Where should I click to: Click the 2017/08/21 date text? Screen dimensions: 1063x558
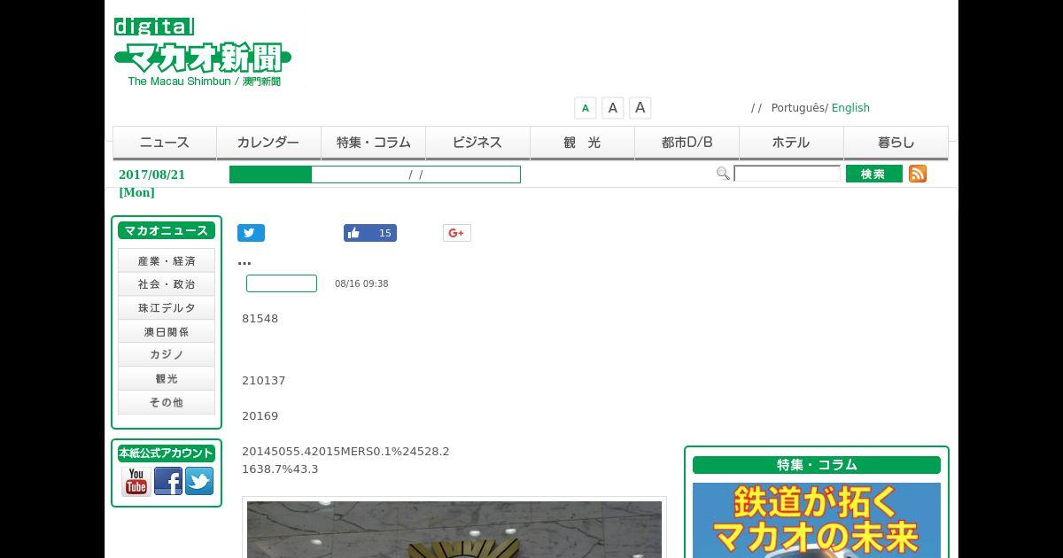click(152, 174)
